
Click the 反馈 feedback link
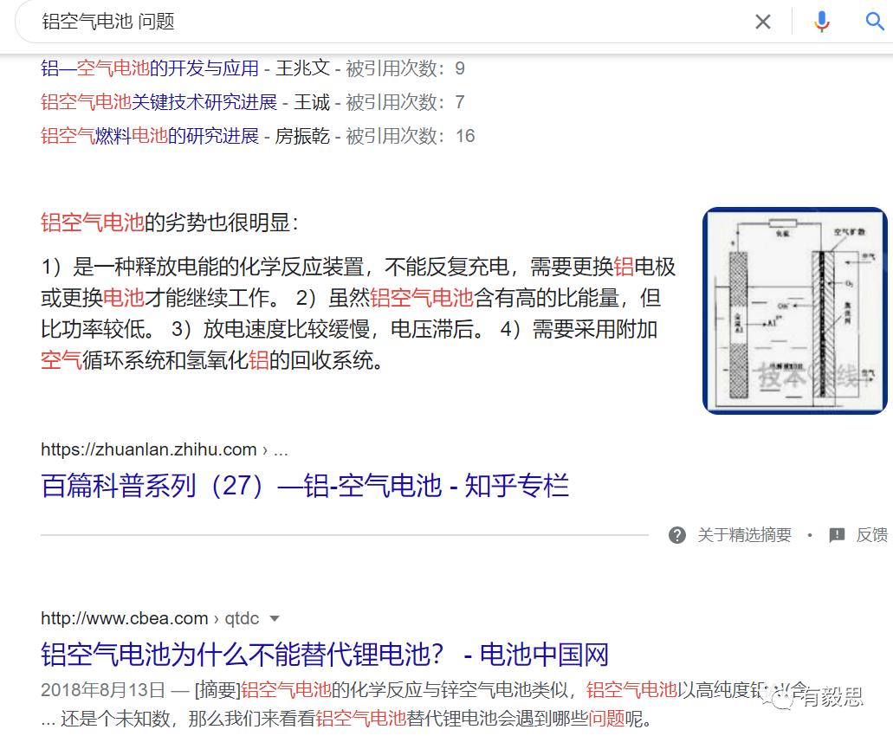pyautogui.click(x=866, y=535)
